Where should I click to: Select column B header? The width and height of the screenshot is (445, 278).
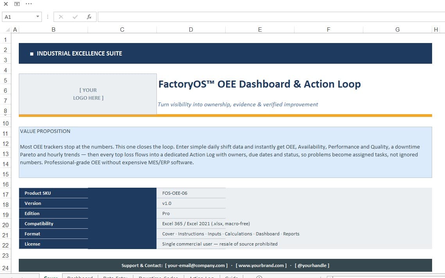53,29
